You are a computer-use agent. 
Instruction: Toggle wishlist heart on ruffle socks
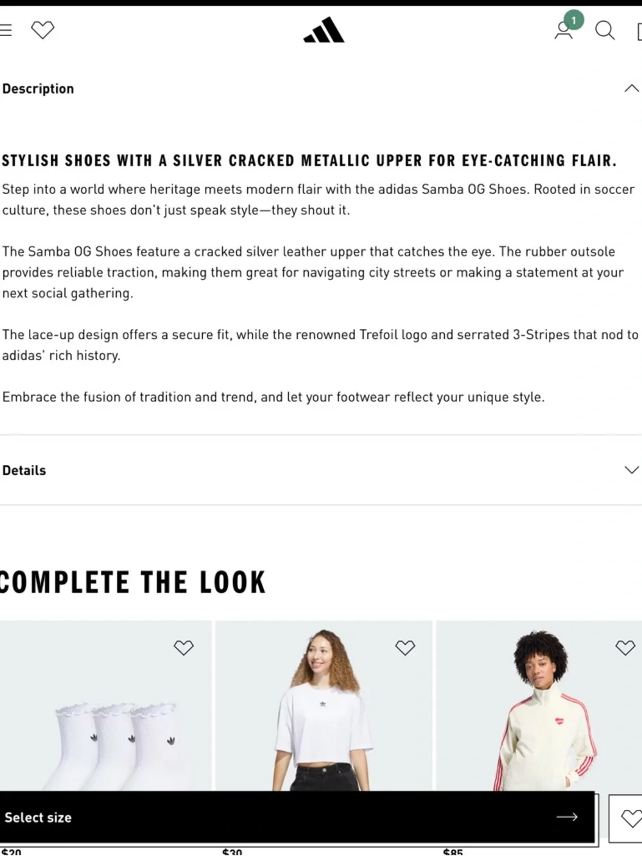click(x=184, y=647)
